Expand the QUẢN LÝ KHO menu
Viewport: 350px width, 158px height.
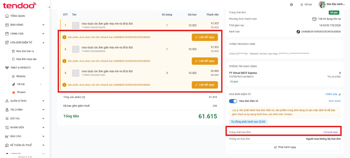25,101
